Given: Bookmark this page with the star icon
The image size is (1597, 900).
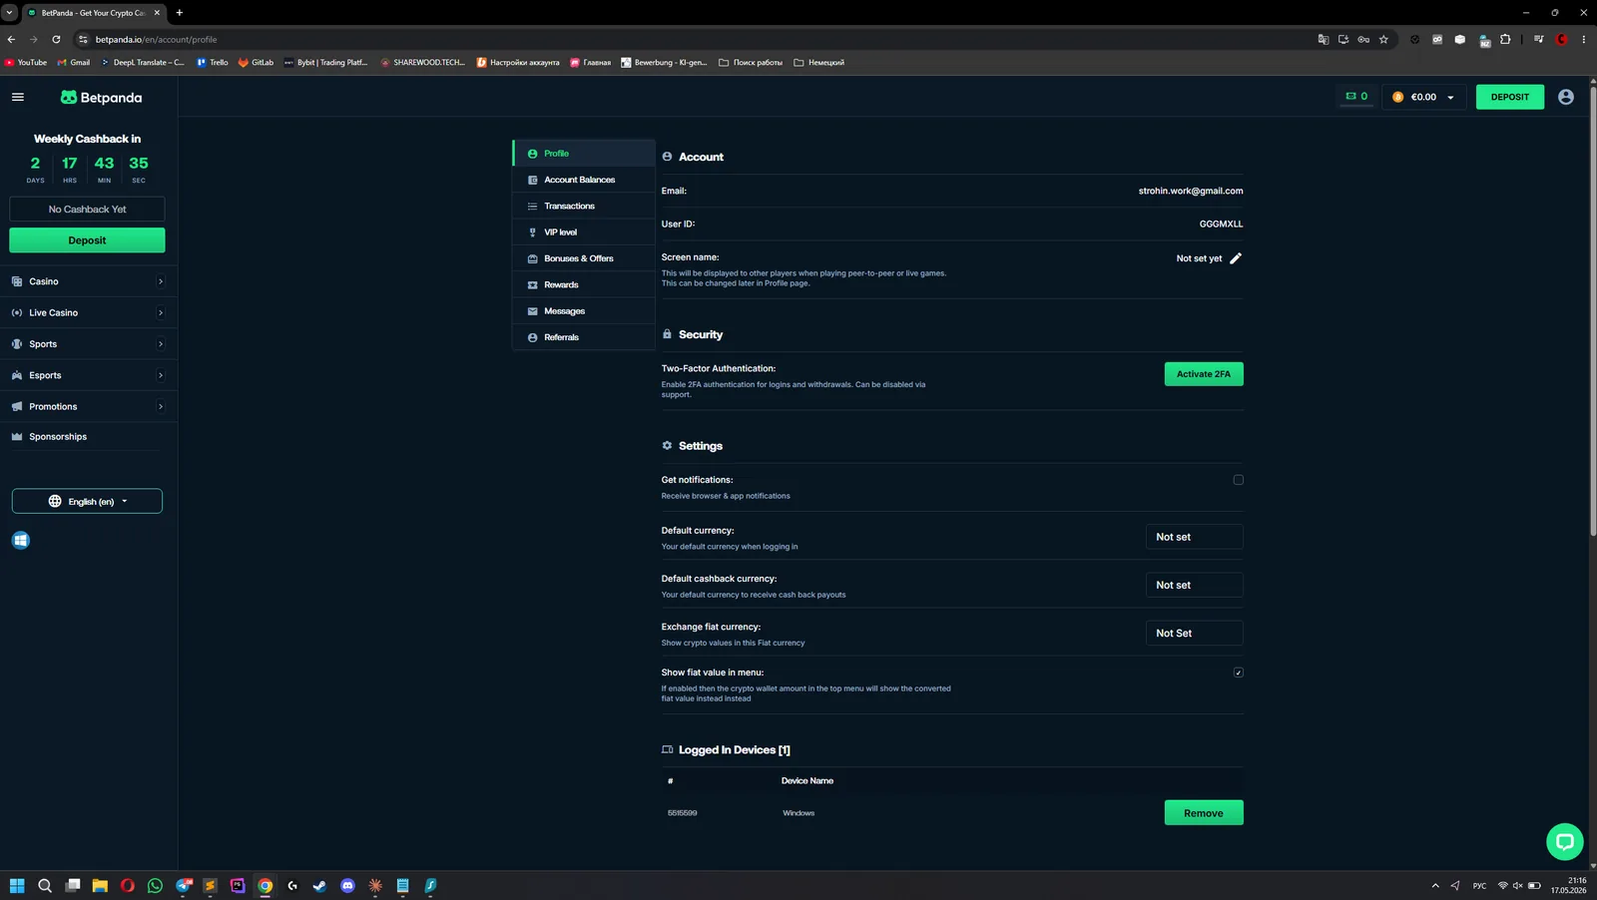Looking at the screenshot, I should pyautogui.click(x=1383, y=40).
